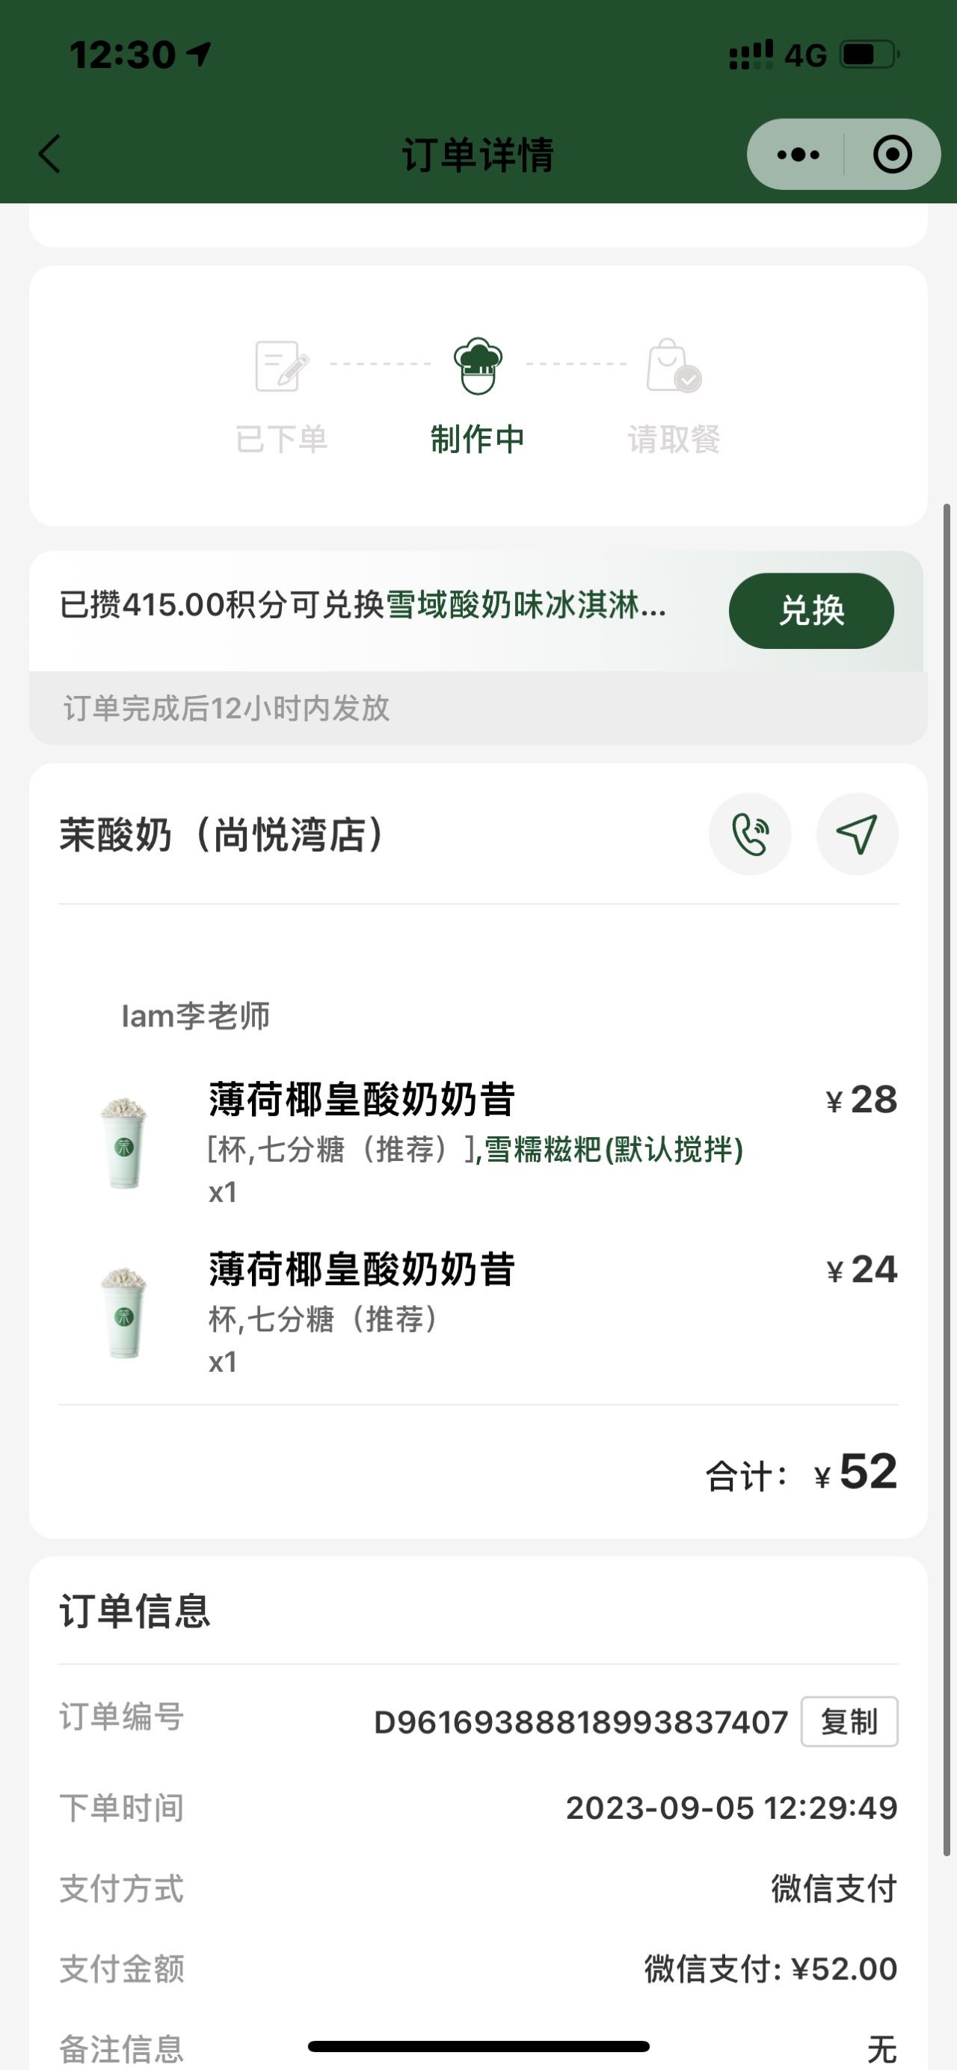The width and height of the screenshot is (957, 2070).
Task: Open the 雪域酸奶味冰淇淋 reward link
Action: (526, 605)
